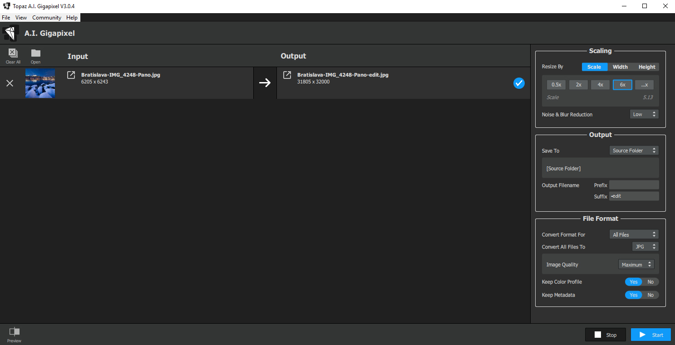Set Keep Metadata to Yes
Viewport: 675px width, 345px height.
pos(634,295)
